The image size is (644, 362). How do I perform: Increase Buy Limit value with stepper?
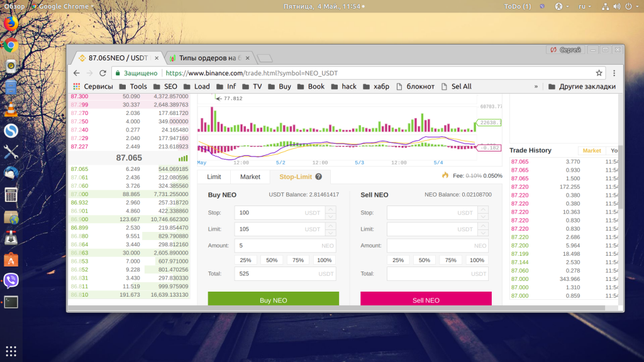331,226
